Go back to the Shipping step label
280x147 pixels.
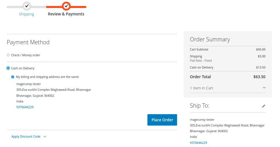pos(27,14)
